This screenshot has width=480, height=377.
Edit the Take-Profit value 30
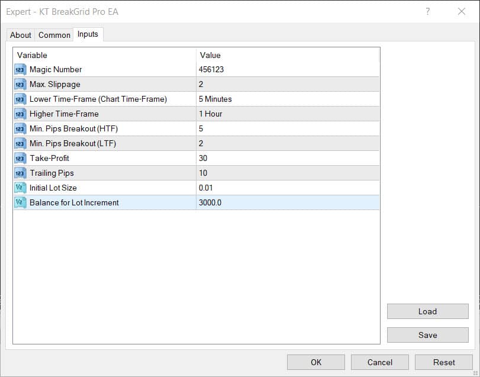click(x=288, y=158)
